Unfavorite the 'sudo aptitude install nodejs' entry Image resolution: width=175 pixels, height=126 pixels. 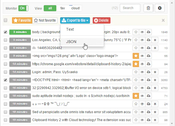coord(136,96)
